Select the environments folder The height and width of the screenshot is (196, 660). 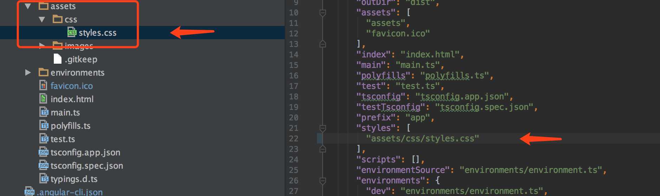click(77, 72)
